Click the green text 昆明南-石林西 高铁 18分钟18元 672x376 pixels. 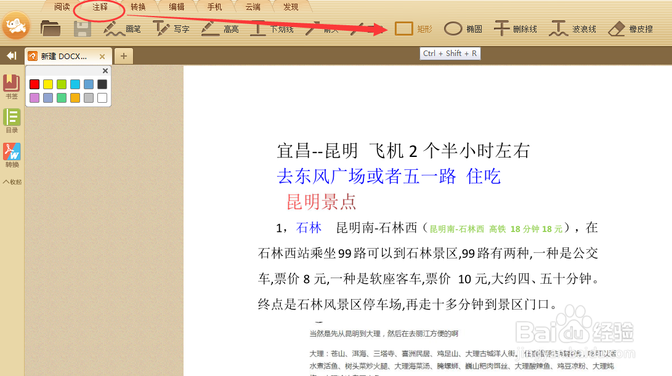pos(496,229)
